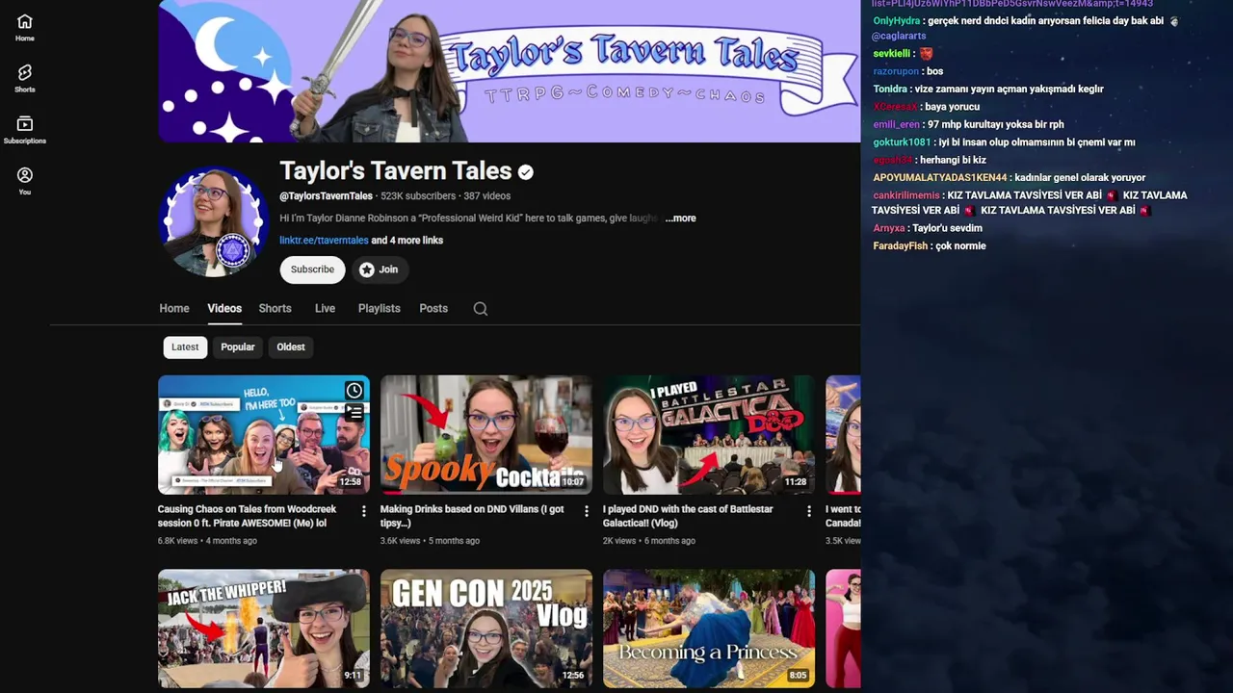Screen dimensions: 1233x693
Task: Open the Gen Con 2025 Vlog thumbnail
Action: pos(486,629)
